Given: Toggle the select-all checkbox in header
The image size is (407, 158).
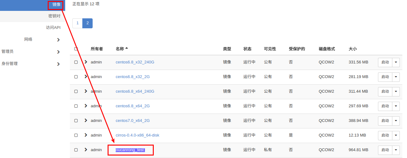Looking at the screenshot, I should pos(76,49).
